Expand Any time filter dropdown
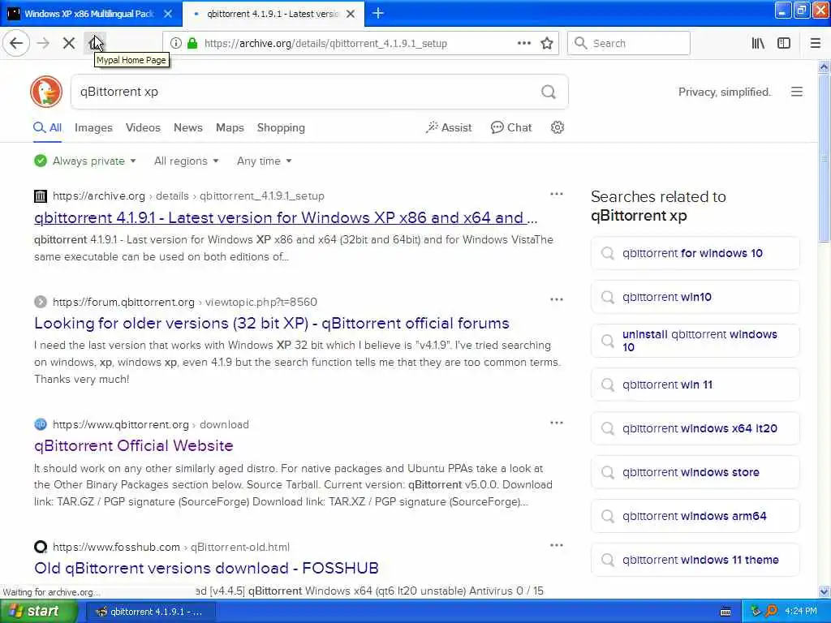 (x=264, y=161)
